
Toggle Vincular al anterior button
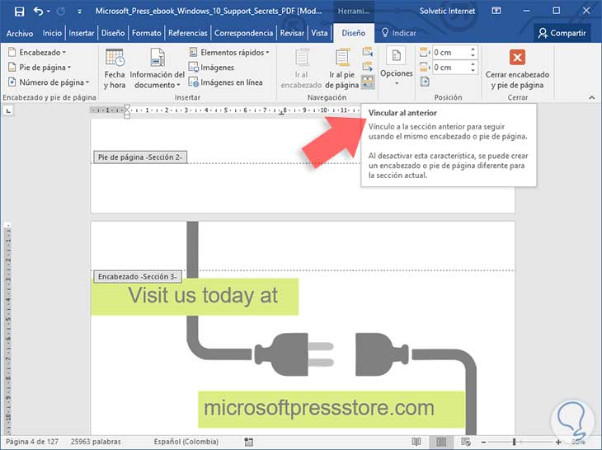click(x=368, y=82)
